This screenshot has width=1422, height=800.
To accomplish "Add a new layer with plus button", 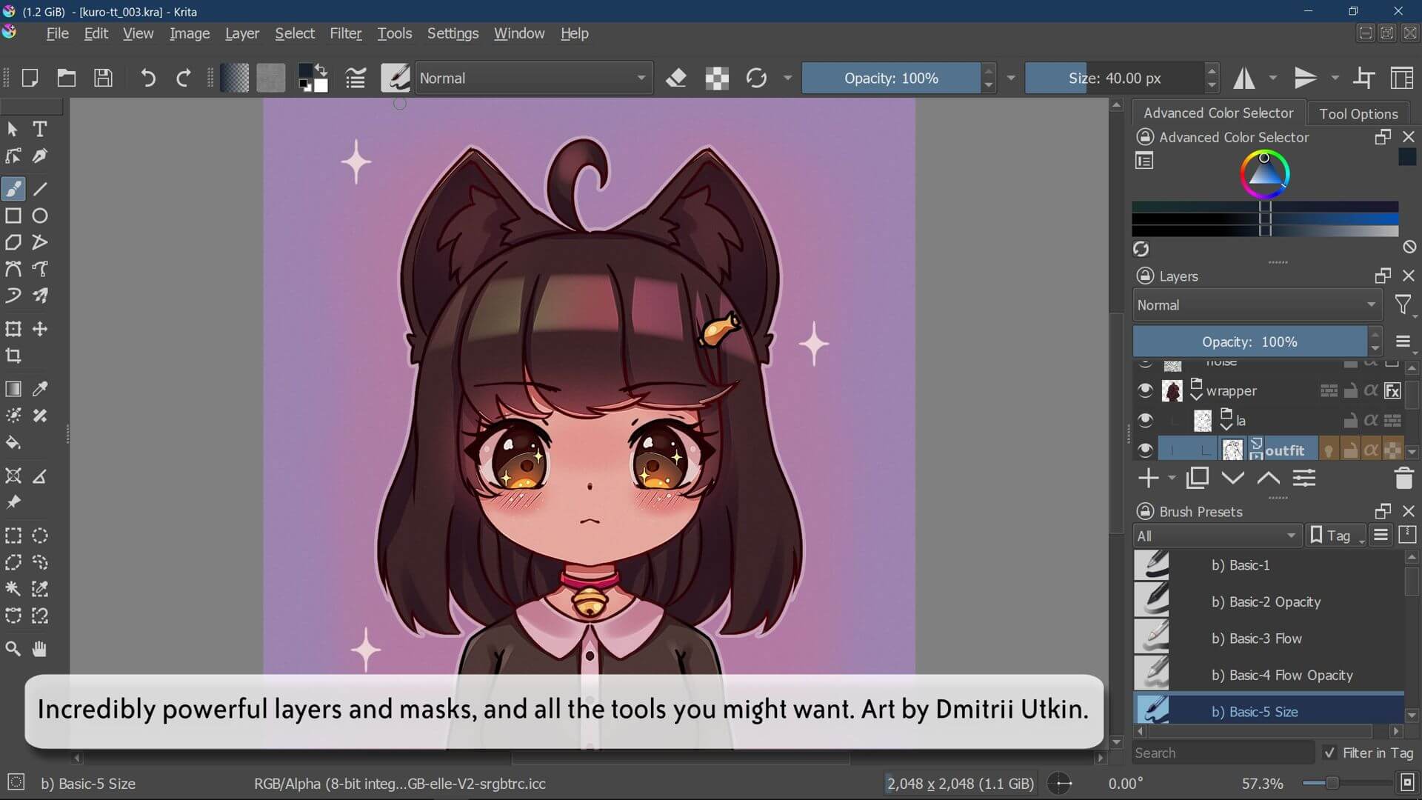I will pyautogui.click(x=1147, y=478).
